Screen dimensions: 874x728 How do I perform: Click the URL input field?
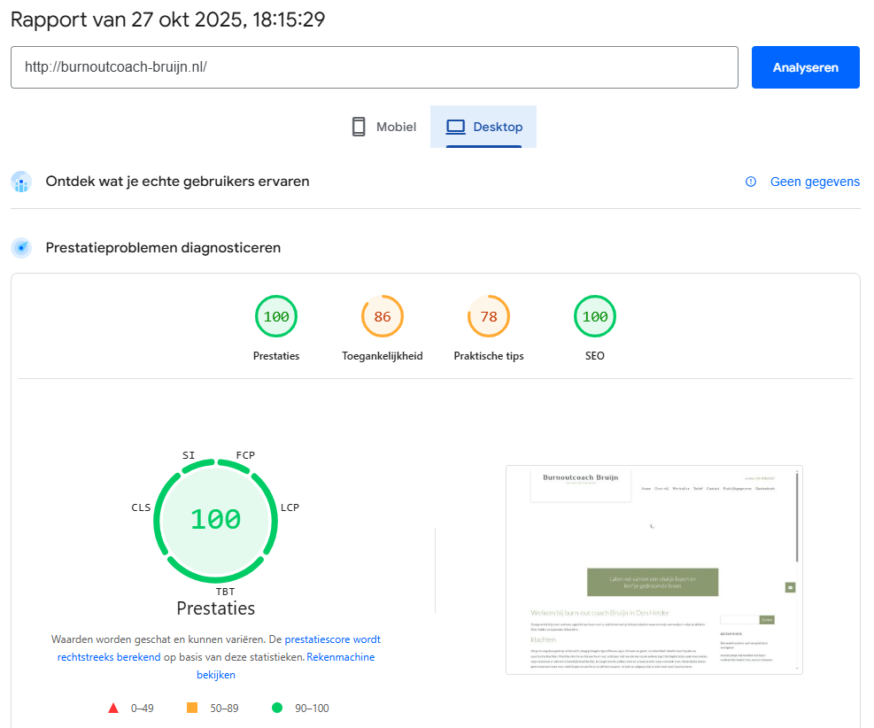point(374,67)
